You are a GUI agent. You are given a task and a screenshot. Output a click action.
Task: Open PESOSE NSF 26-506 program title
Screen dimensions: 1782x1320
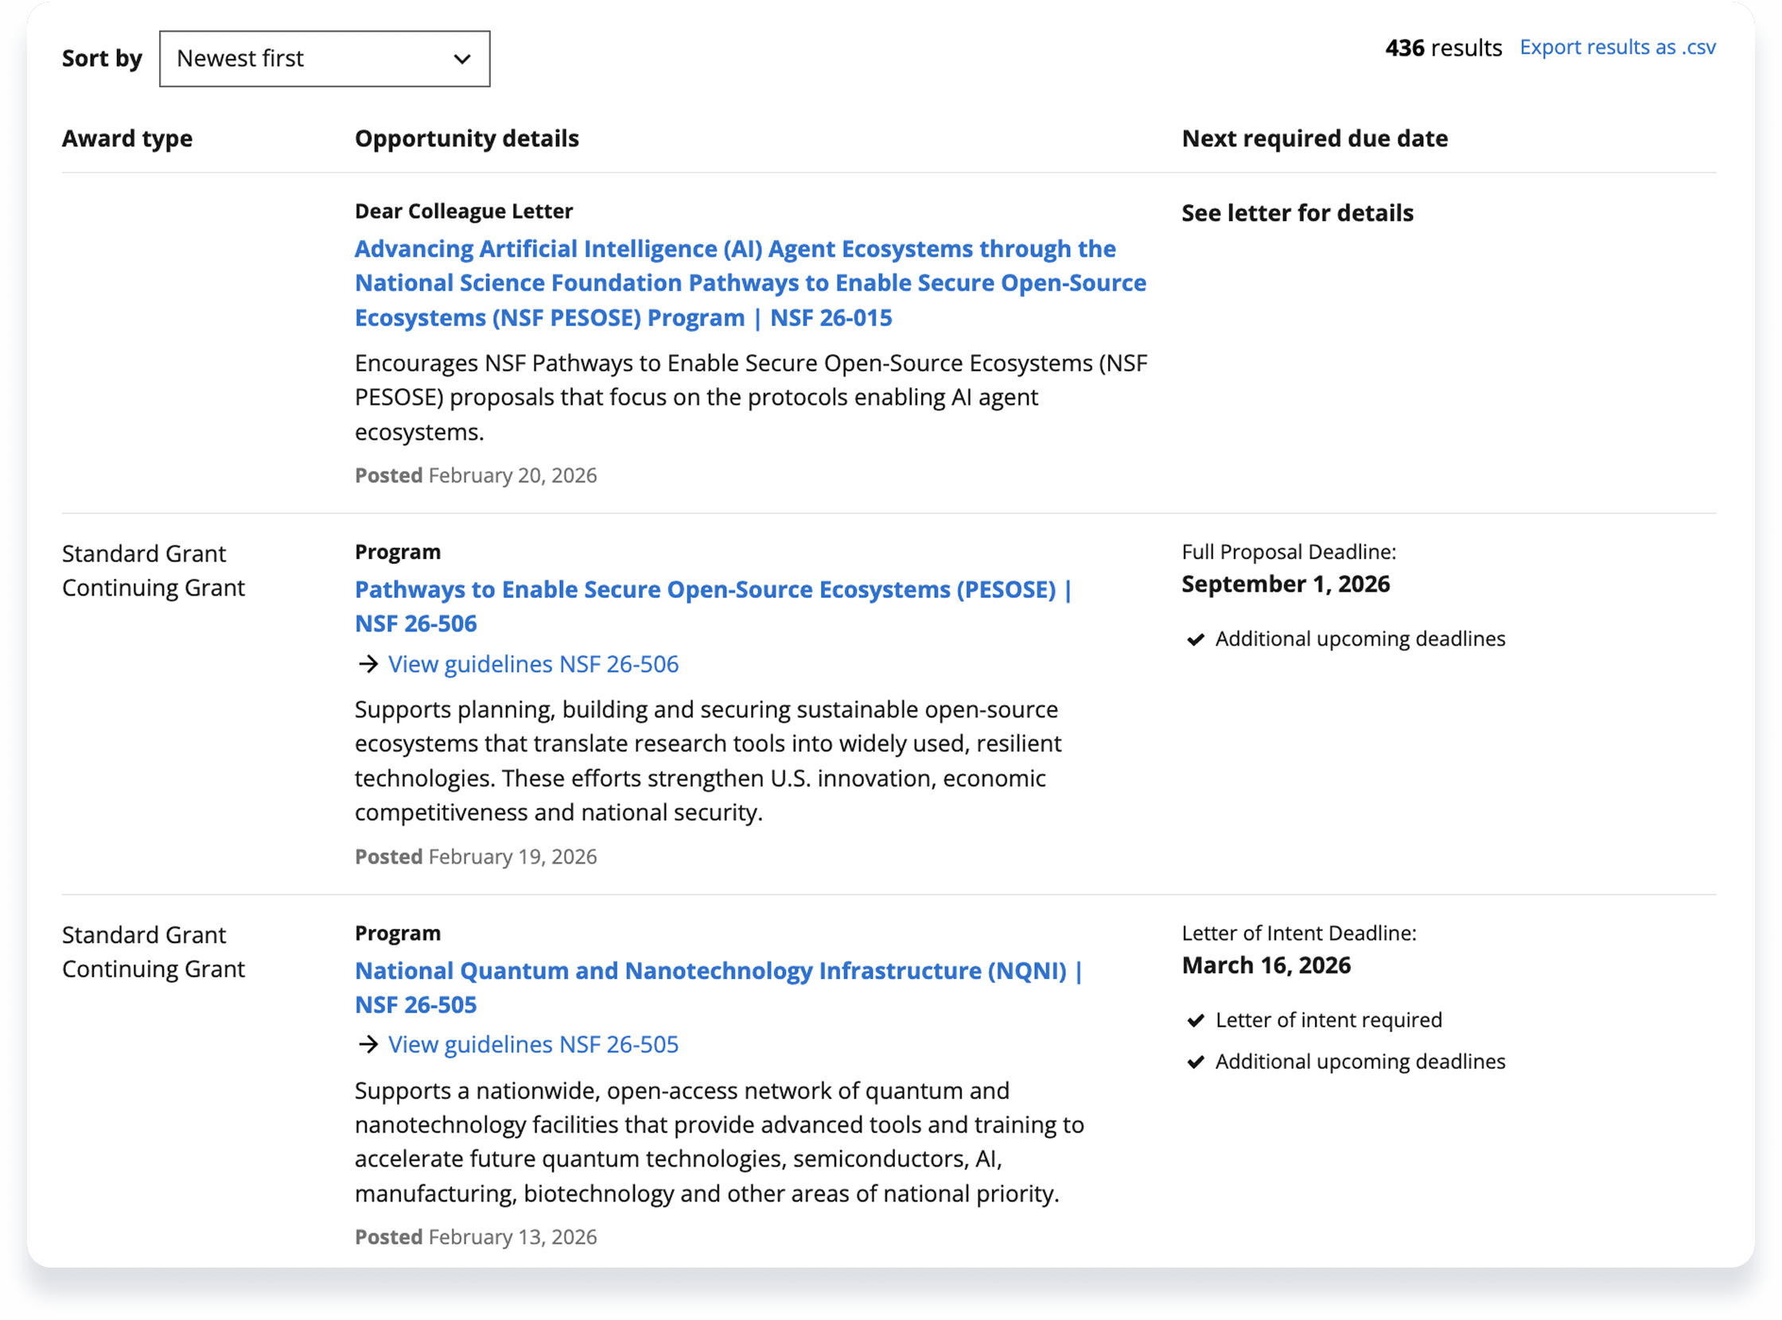click(x=712, y=590)
